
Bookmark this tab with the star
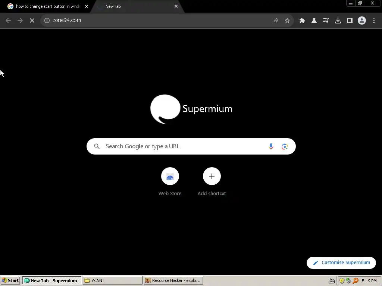[287, 21]
